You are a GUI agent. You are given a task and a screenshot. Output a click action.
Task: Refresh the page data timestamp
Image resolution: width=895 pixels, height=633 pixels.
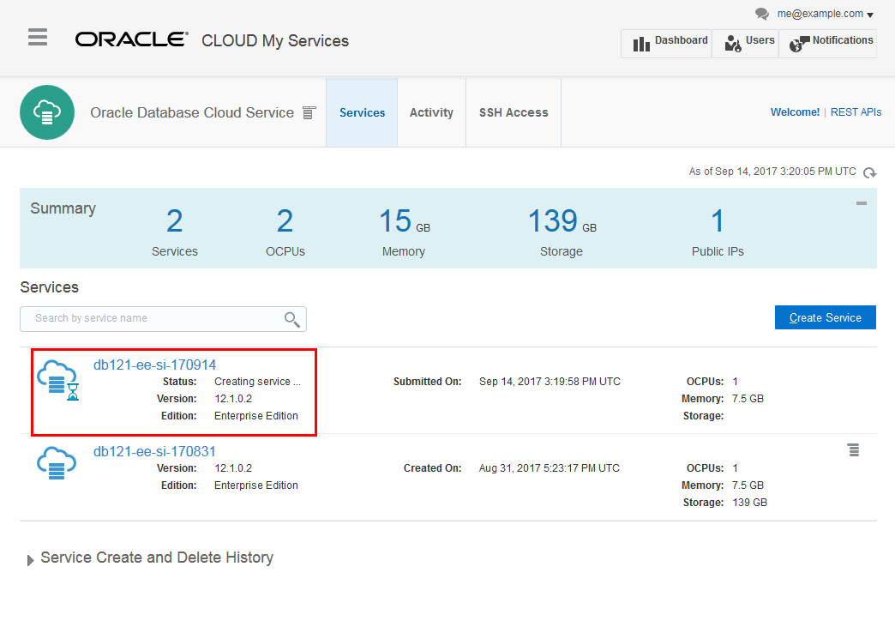[869, 172]
